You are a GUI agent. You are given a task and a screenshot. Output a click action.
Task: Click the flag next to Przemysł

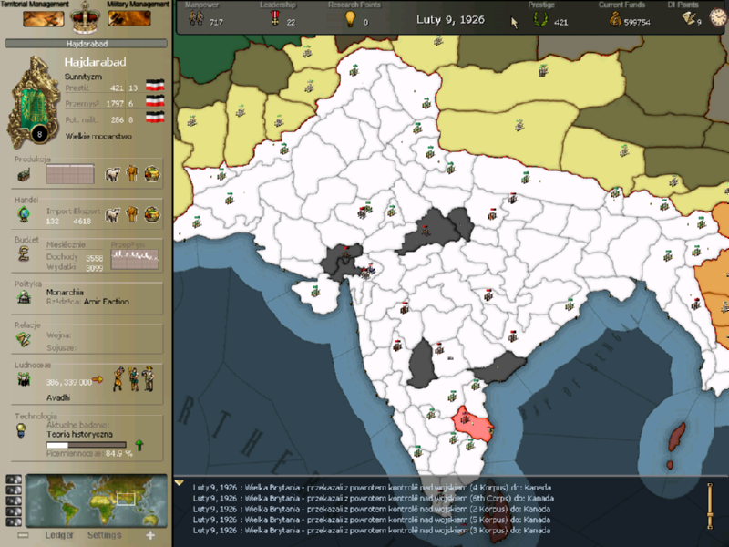tap(155, 100)
